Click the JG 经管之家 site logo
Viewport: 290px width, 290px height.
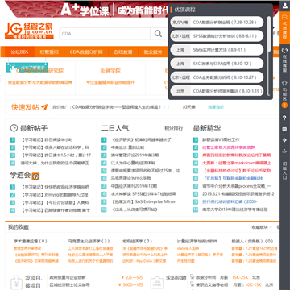point(29,31)
